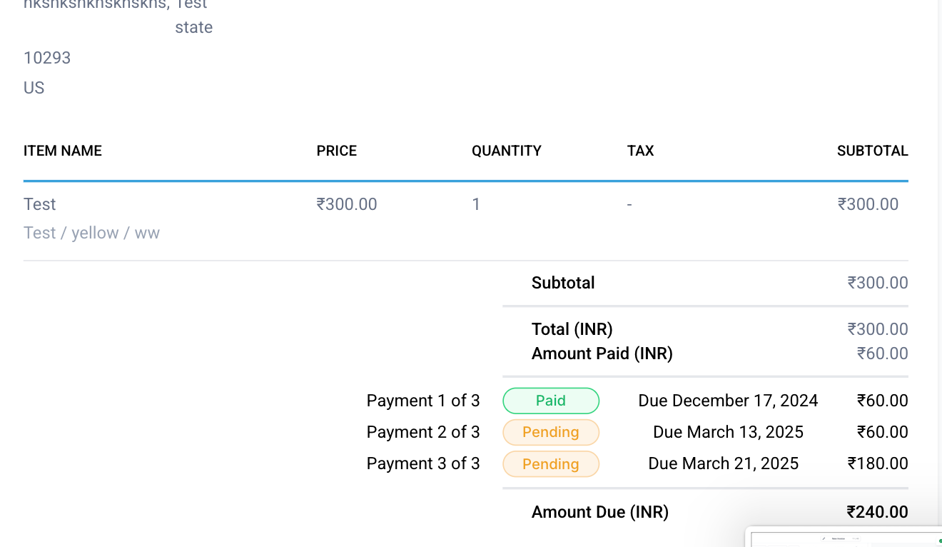Click the ITEM NAME column header

(x=63, y=151)
